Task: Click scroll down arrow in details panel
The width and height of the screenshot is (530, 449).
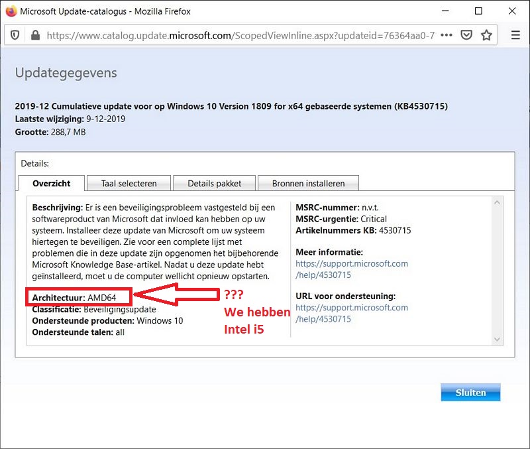Action: tap(497, 339)
